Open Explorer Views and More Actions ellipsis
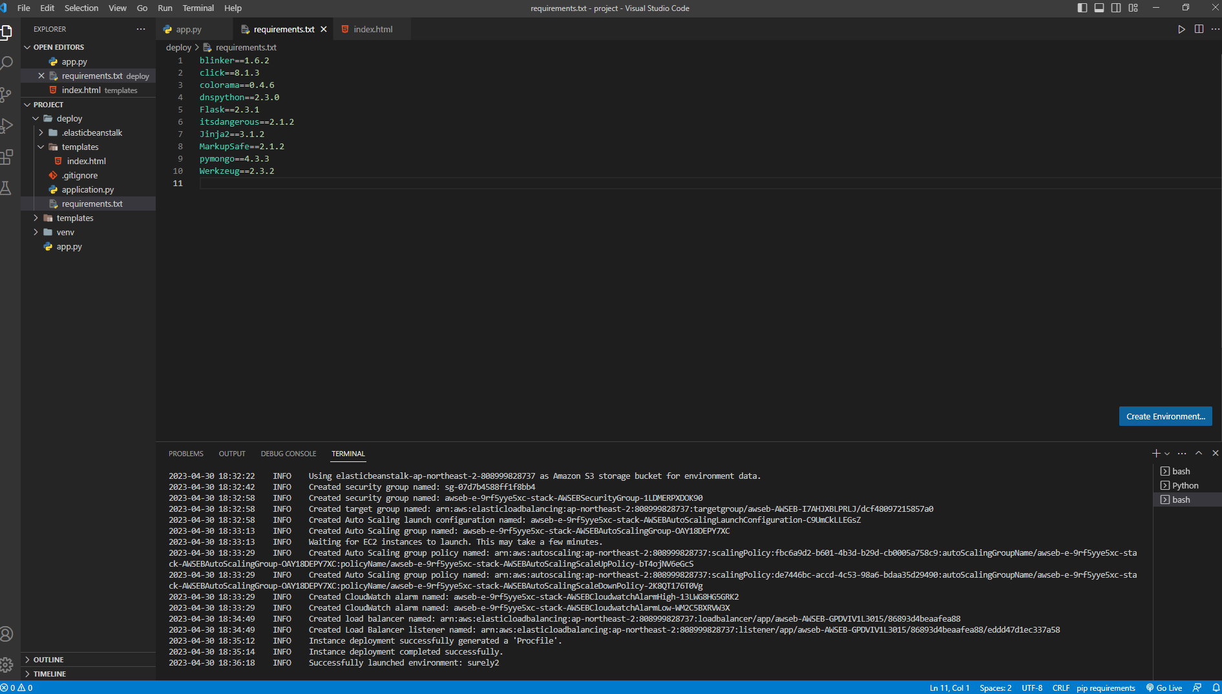Image resolution: width=1222 pixels, height=694 pixels. coord(141,29)
